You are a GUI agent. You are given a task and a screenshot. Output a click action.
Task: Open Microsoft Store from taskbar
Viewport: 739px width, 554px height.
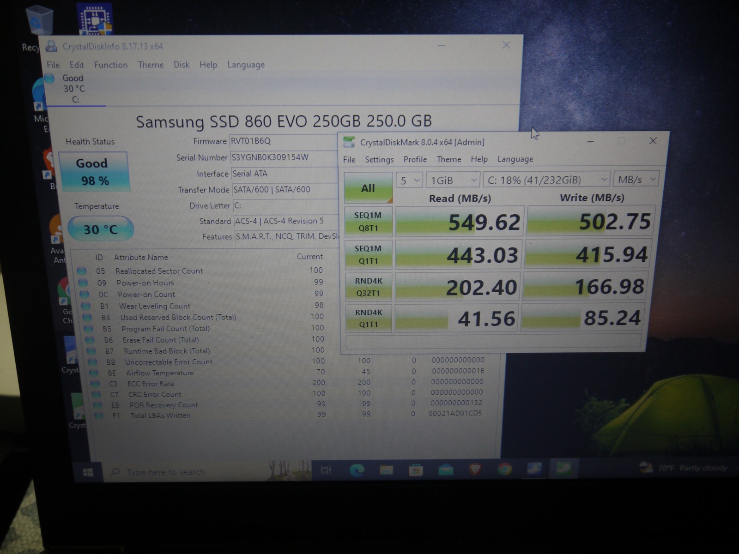coord(416,470)
